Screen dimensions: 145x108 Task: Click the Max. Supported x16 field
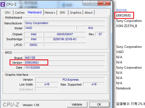94,84
